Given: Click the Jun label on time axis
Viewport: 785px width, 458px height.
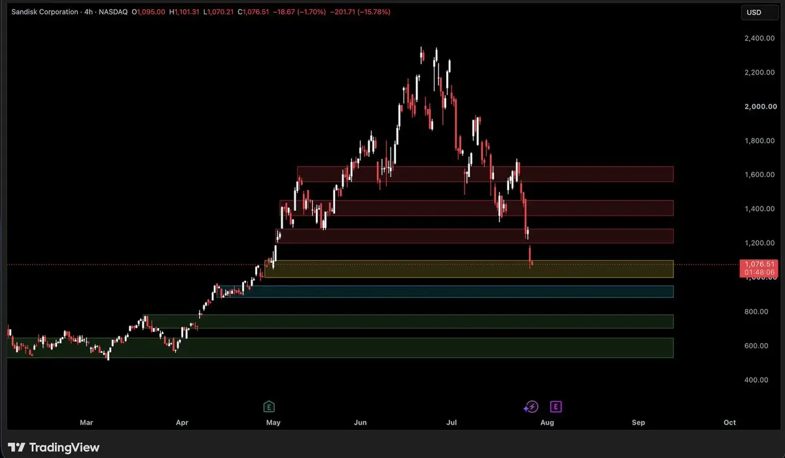Looking at the screenshot, I should point(360,423).
